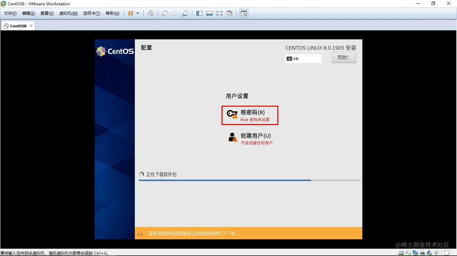This screenshot has width=457, height=256.
Task: Revert to the previous snapshot
Action: [x=175, y=13]
